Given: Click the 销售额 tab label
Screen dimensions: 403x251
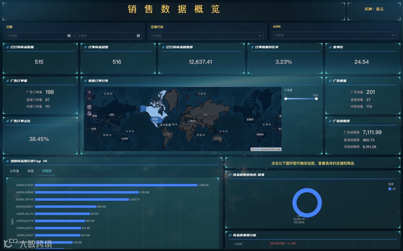Looking at the screenshot, I should pos(46,171).
